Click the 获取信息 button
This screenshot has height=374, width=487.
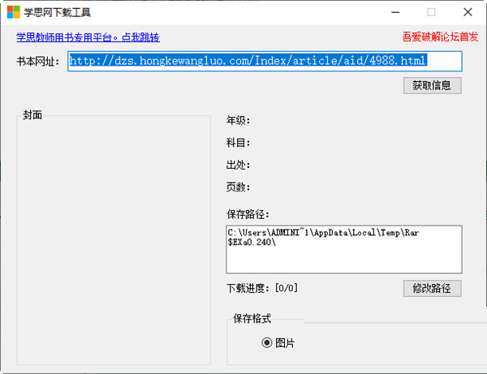point(432,85)
